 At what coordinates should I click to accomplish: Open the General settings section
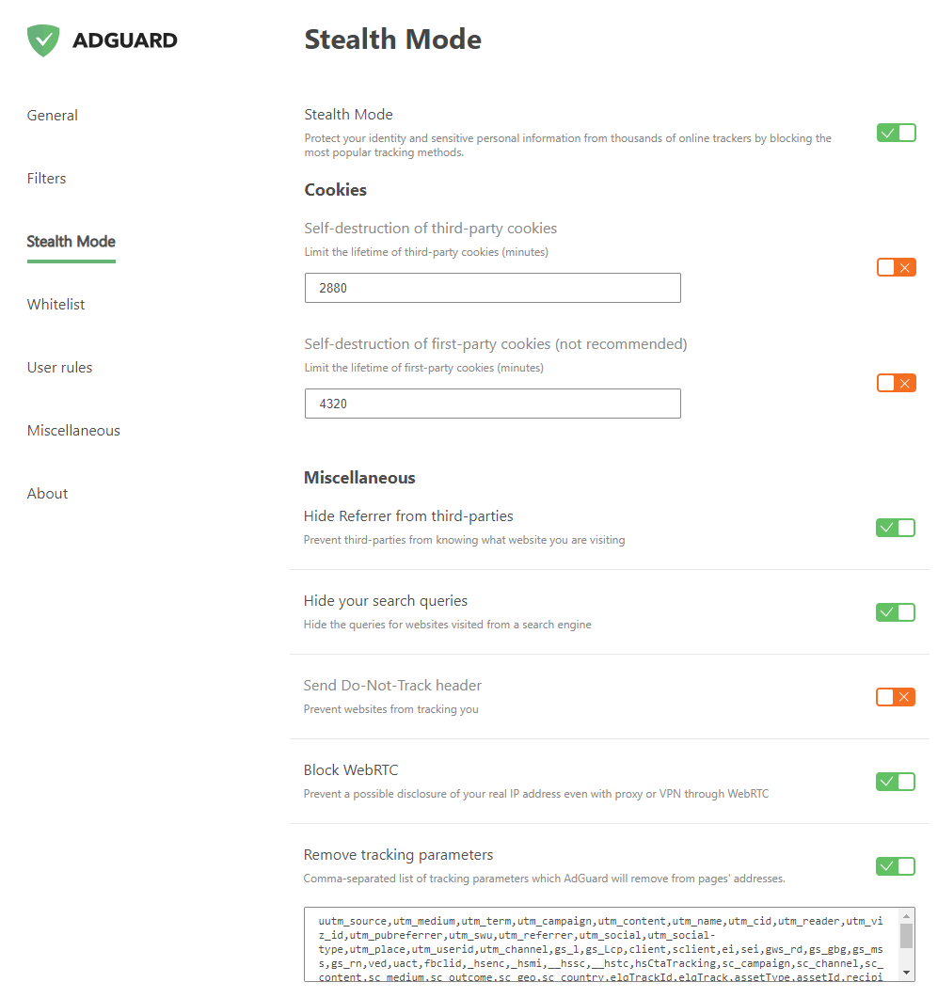tap(53, 116)
